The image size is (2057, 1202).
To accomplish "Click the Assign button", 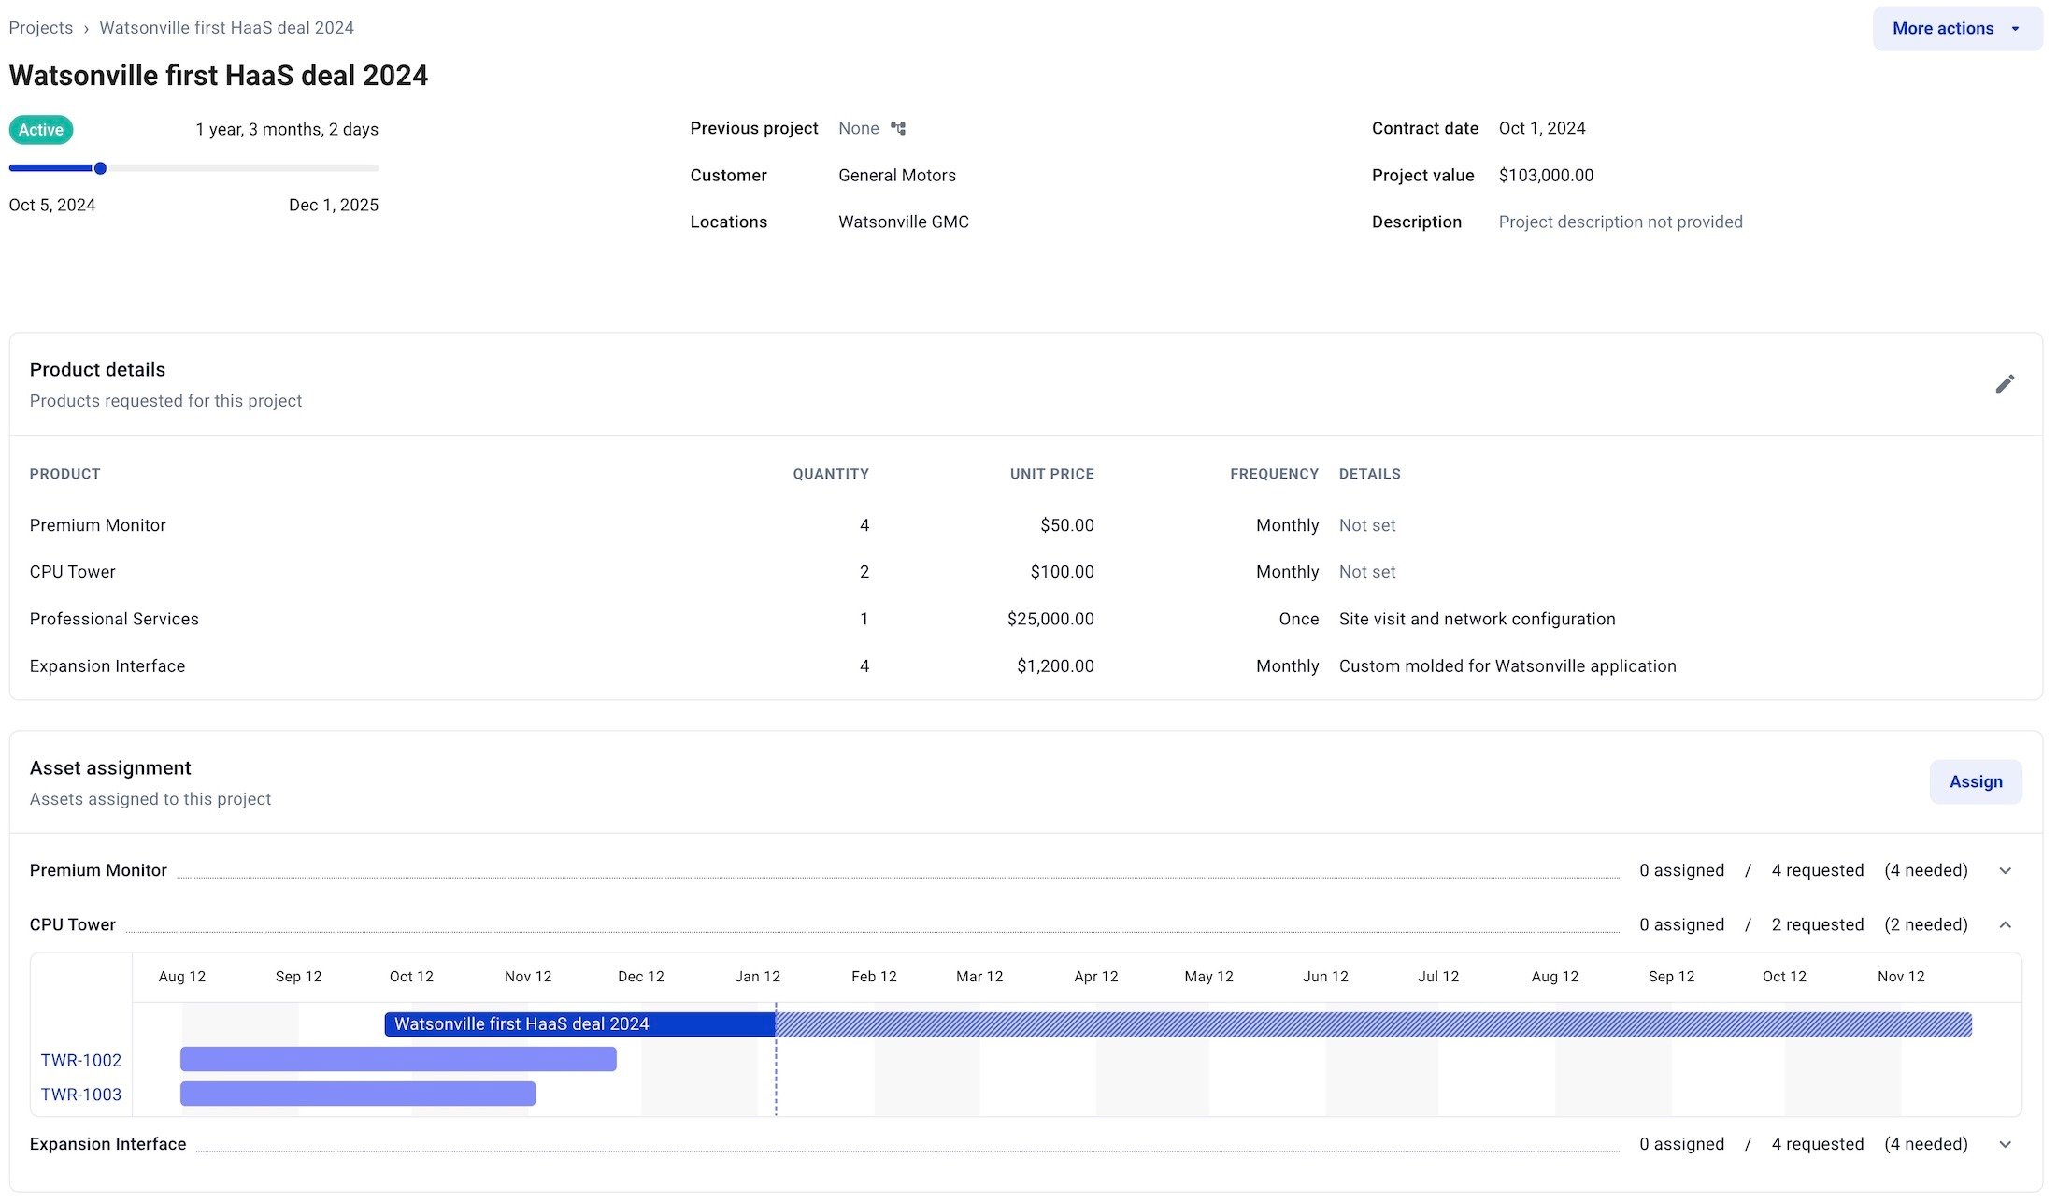I will pos(1976,781).
